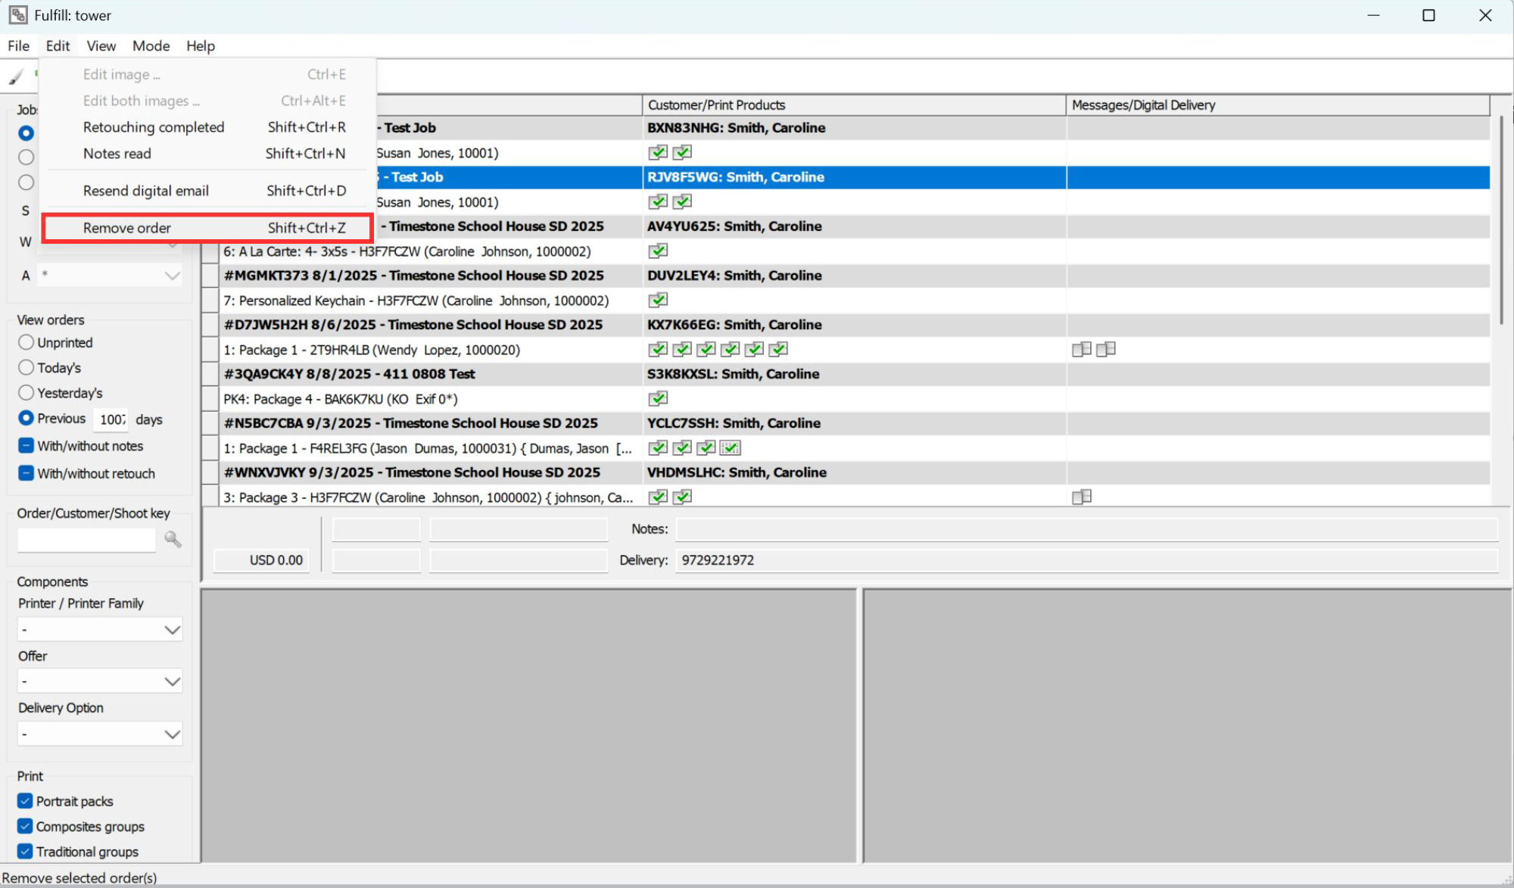Select the paintbrush retouch tool icon
The width and height of the screenshot is (1514, 888).
pyautogui.click(x=17, y=76)
